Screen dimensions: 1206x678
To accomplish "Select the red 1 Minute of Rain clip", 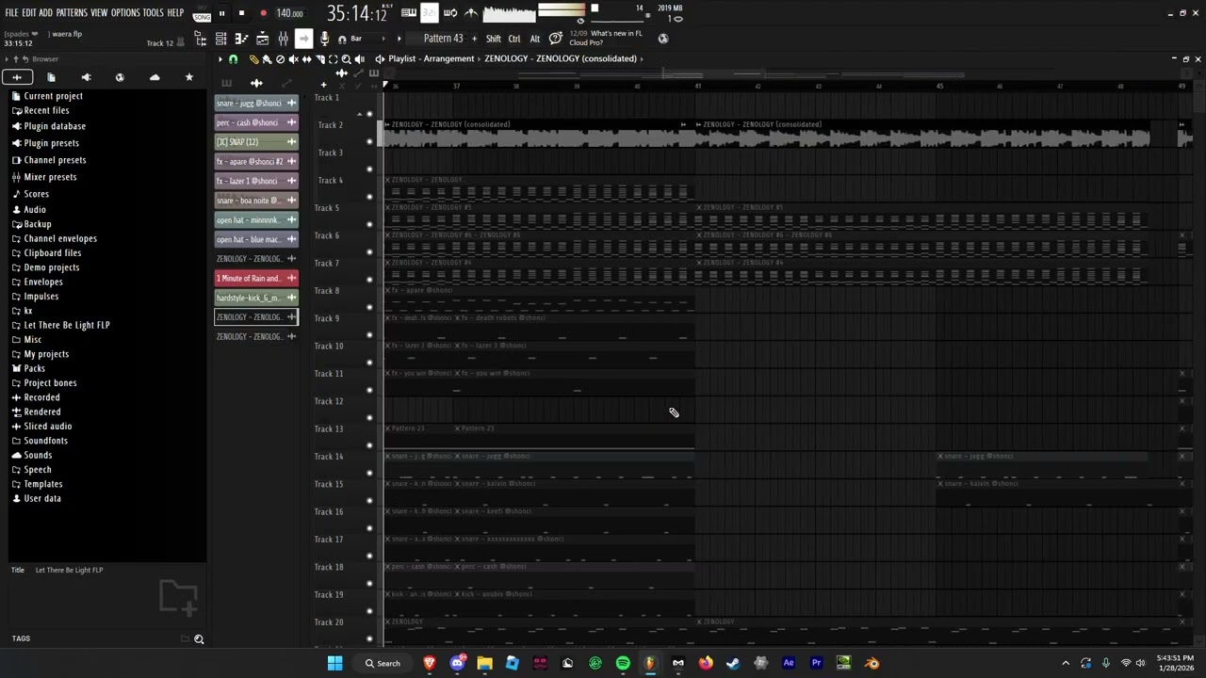I will point(256,278).
